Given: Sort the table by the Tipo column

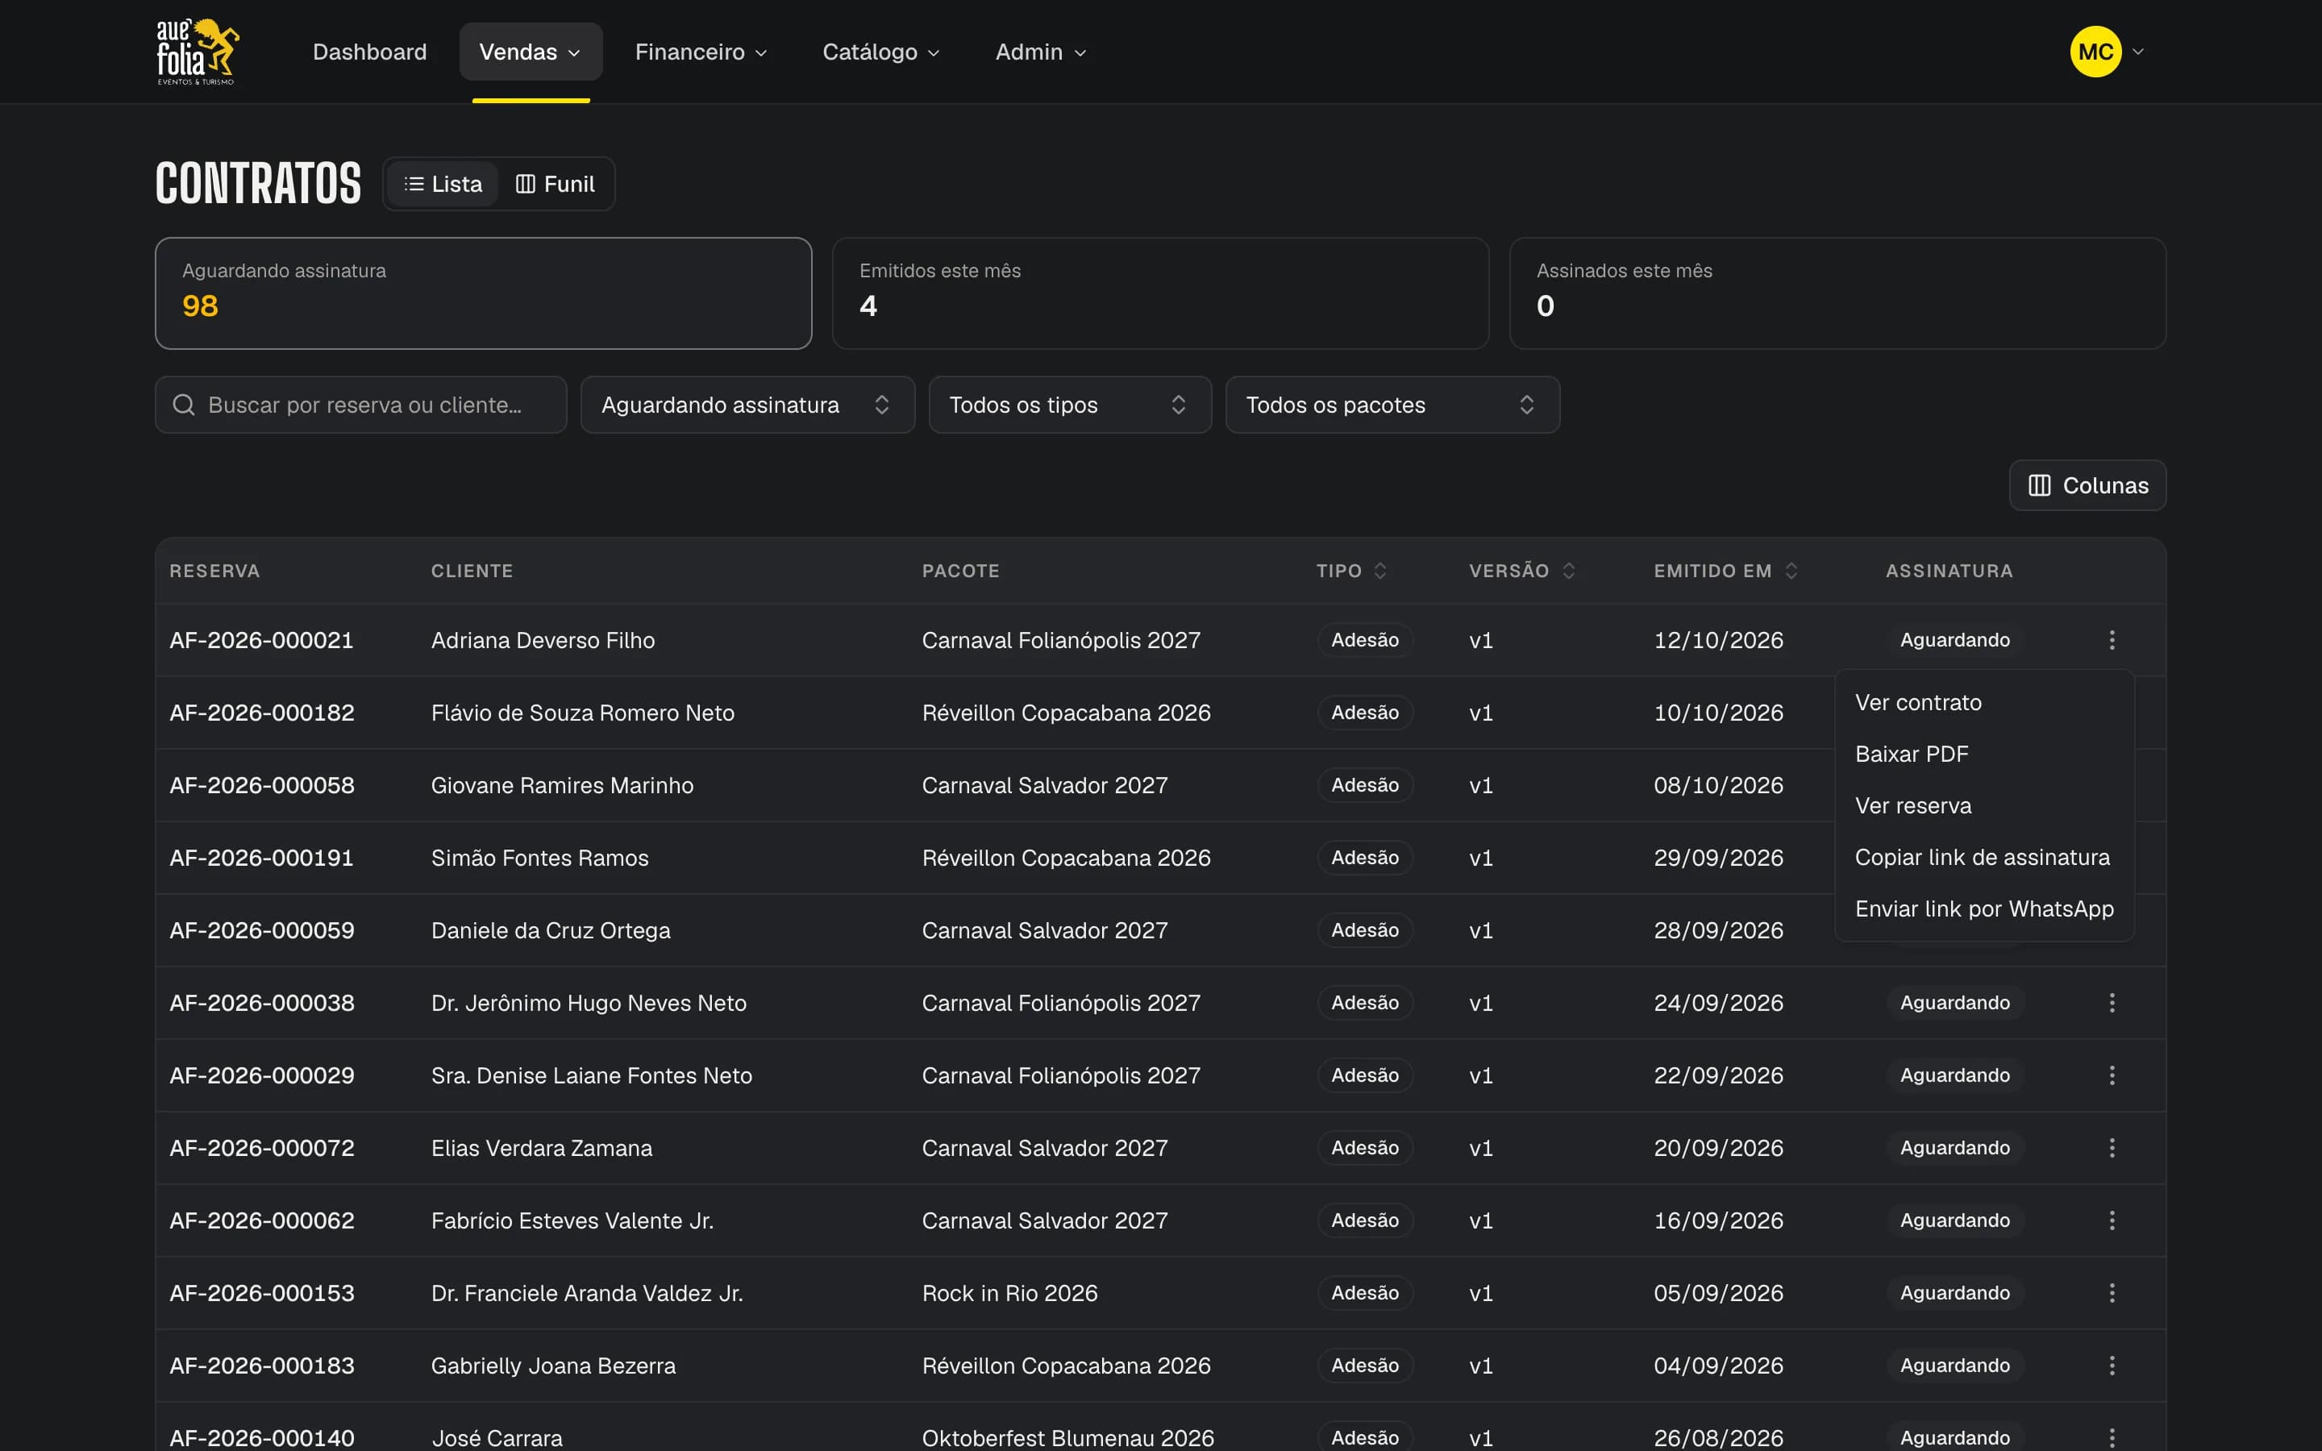Looking at the screenshot, I should (1351, 571).
